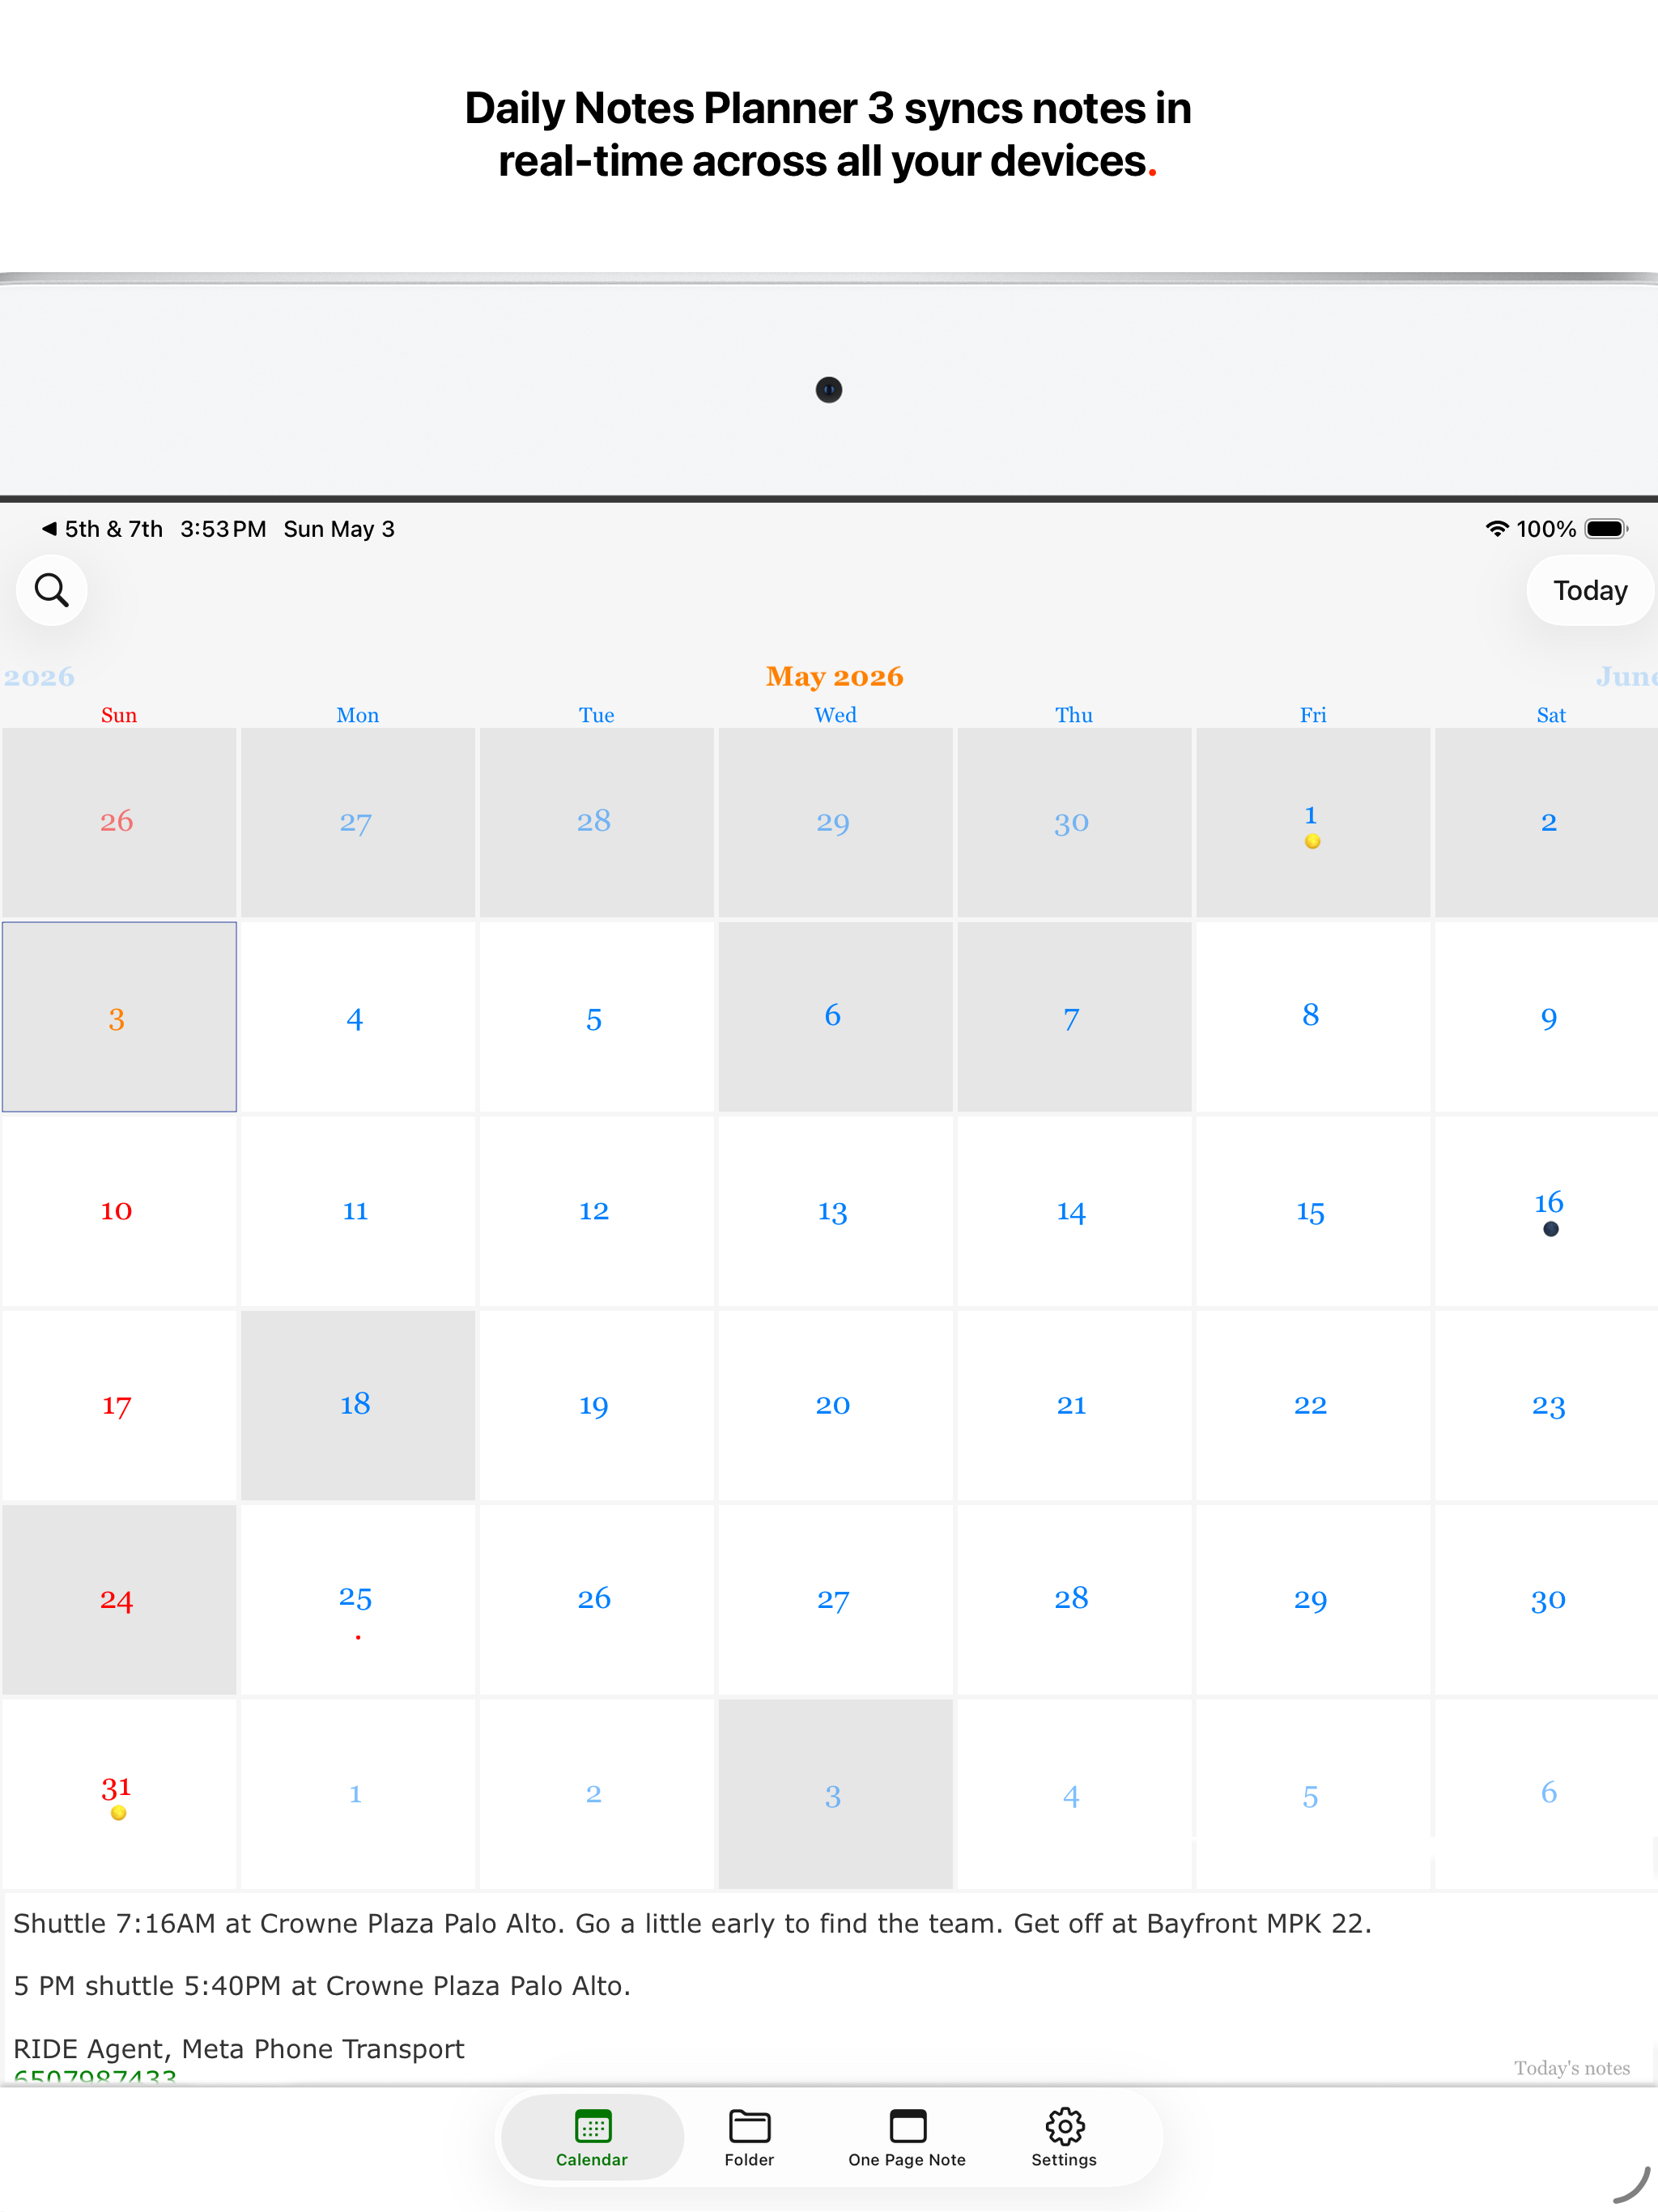Select Tuesday May 19

596,1404
